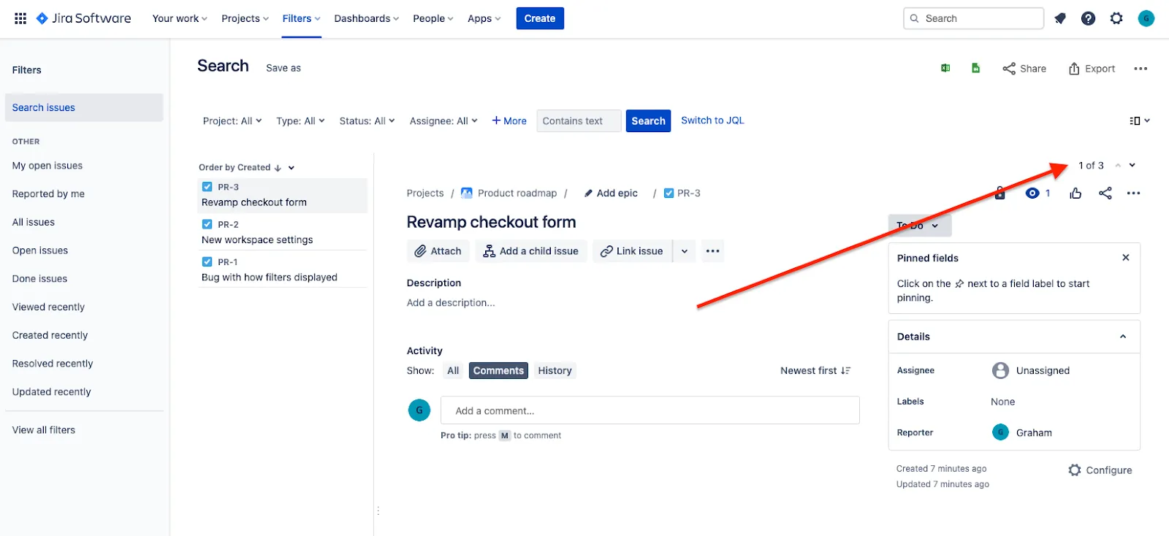Click the Add a comment field
This screenshot has width=1169, height=536.
click(650, 410)
